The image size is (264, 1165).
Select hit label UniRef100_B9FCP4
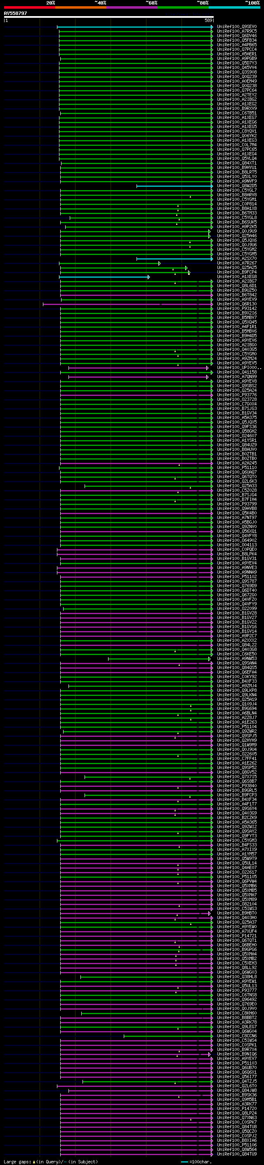(236, 272)
